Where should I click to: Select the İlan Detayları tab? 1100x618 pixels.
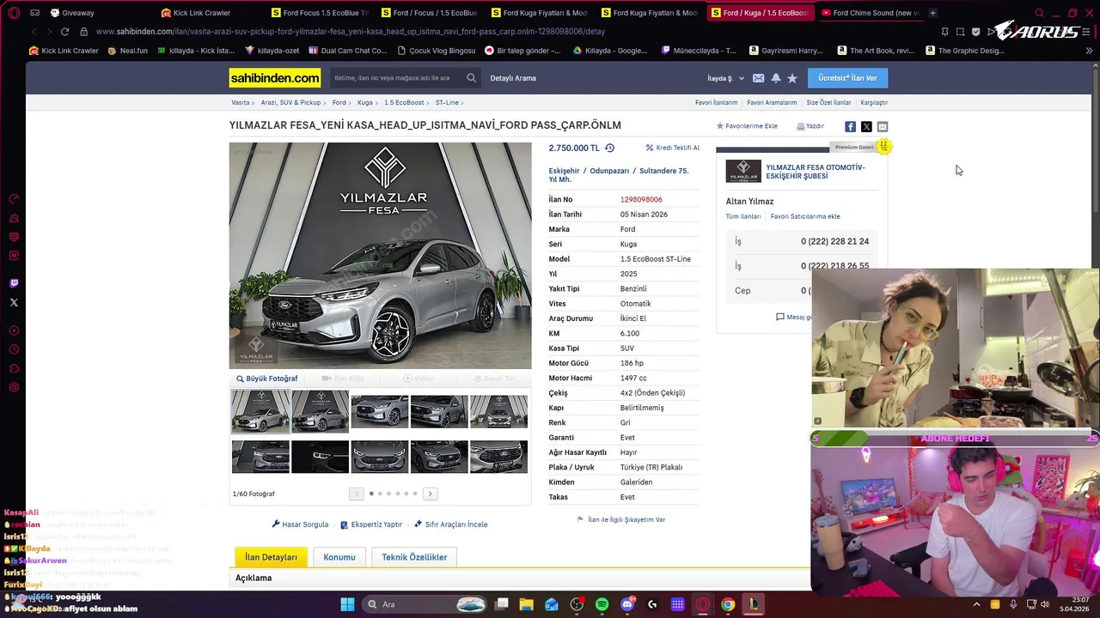click(271, 557)
